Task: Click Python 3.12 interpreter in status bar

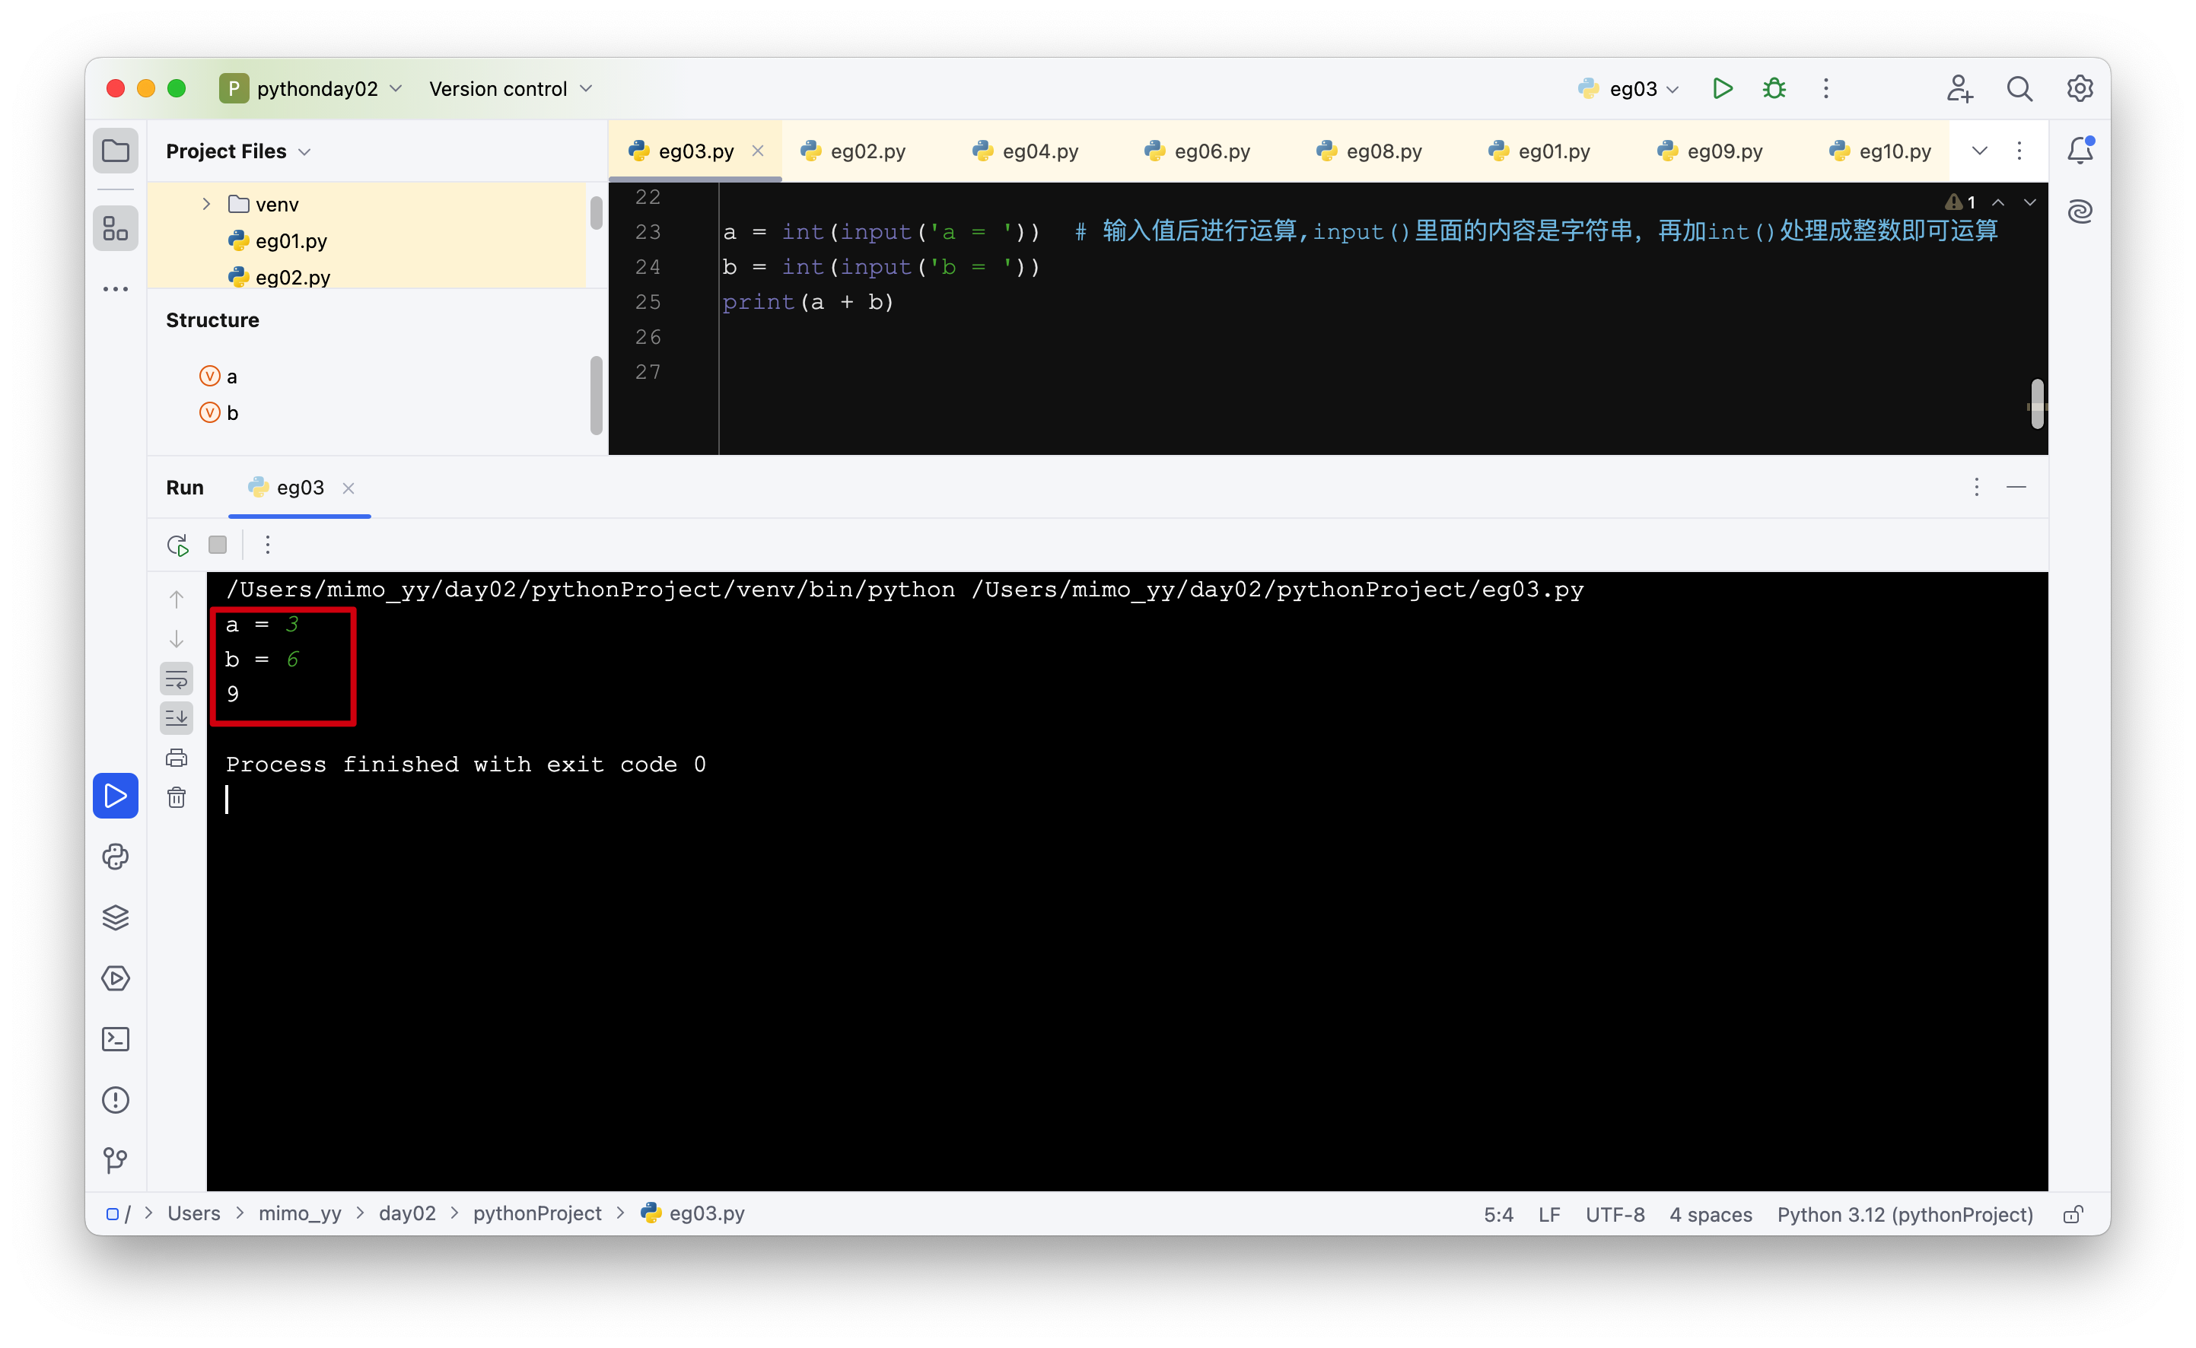Action: [1905, 1214]
